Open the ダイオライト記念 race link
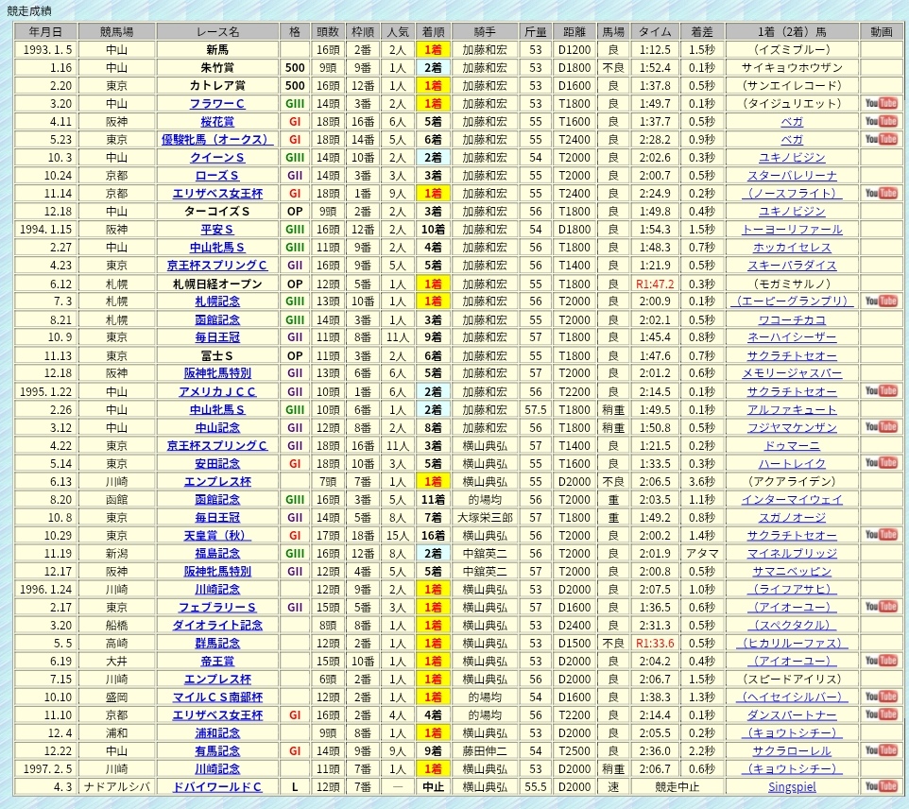 pyautogui.click(x=217, y=625)
